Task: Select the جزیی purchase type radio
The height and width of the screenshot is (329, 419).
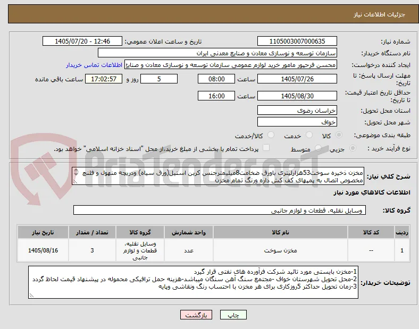Action: click(x=353, y=148)
